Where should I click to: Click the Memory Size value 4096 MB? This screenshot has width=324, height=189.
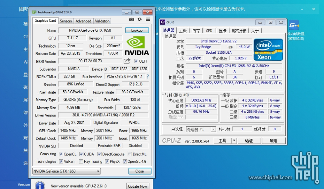[x=73, y=108]
